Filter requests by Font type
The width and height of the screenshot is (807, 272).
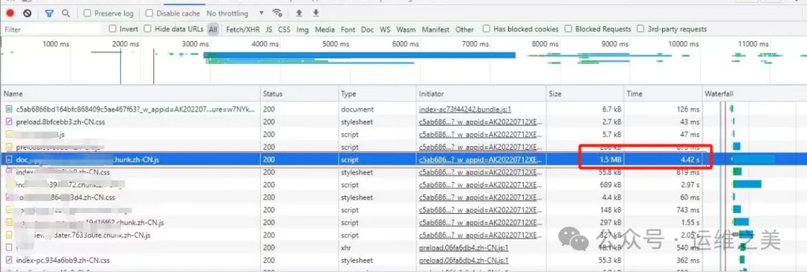348,30
